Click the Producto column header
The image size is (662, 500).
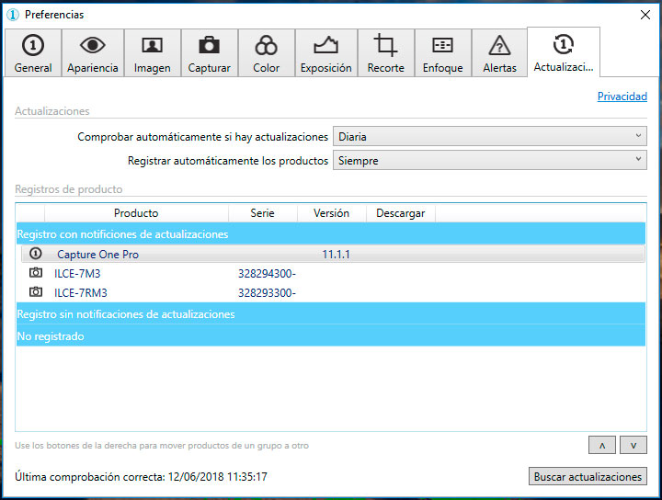click(x=135, y=213)
